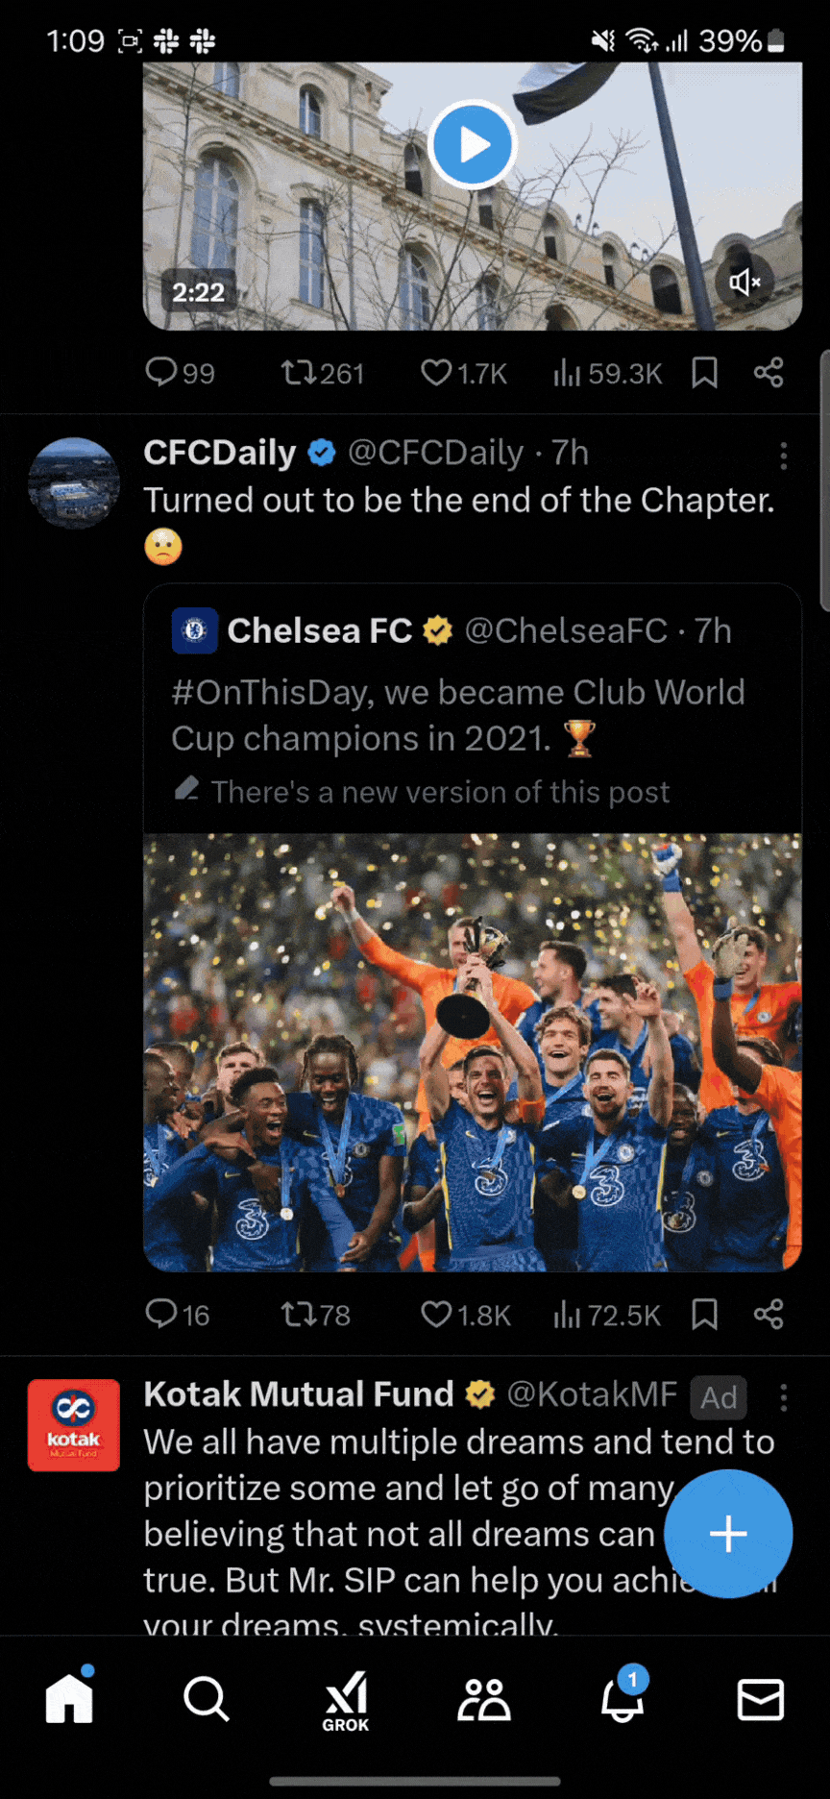The width and height of the screenshot is (830, 1799).
Task: Open the CFCDaily post options menu
Action: click(784, 456)
